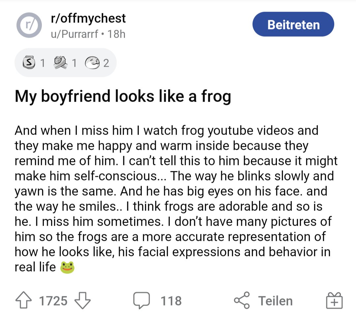Visit the u/Purrarrf user profile
This screenshot has height=318, width=356.
click(x=74, y=34)
